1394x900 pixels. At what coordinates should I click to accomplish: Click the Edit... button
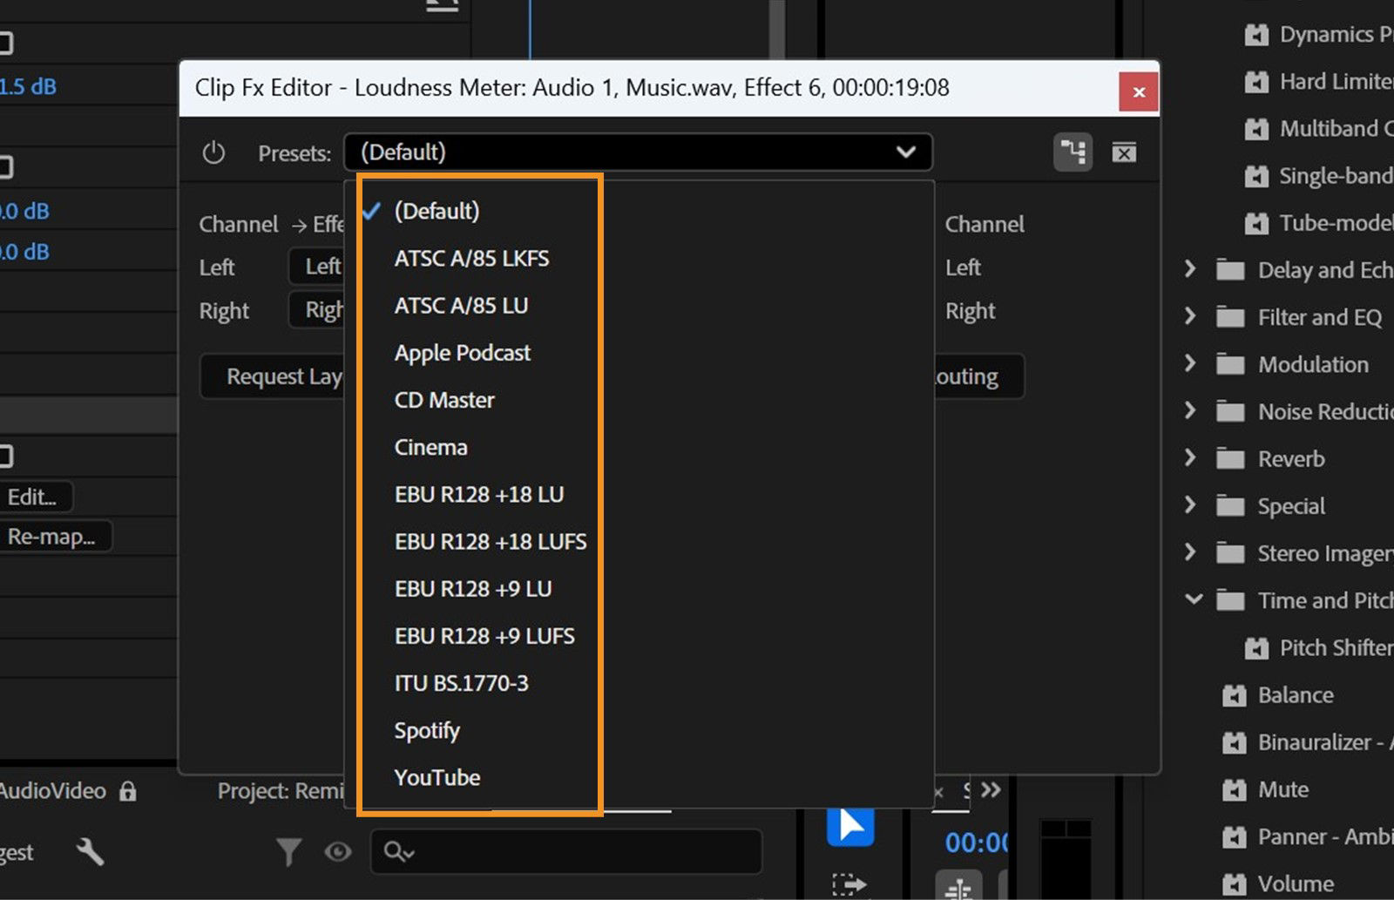(x=34, y=497)
